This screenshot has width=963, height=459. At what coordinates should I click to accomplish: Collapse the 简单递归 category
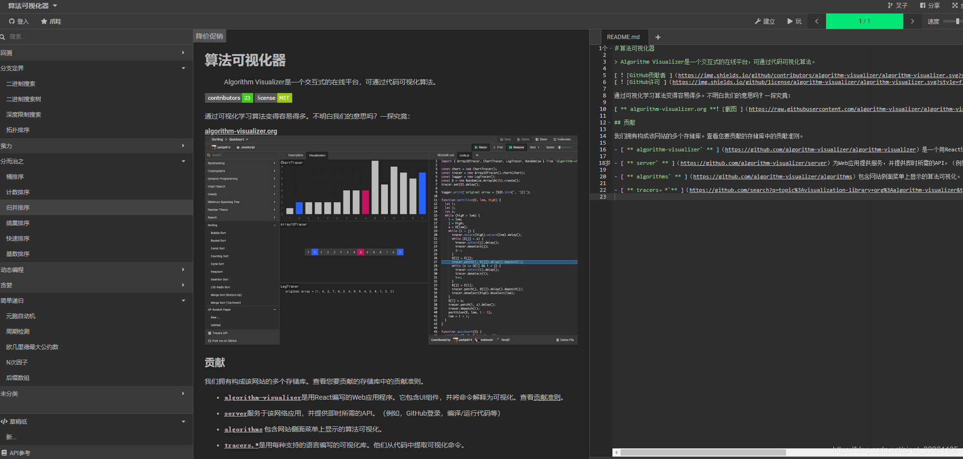[96, 300]
